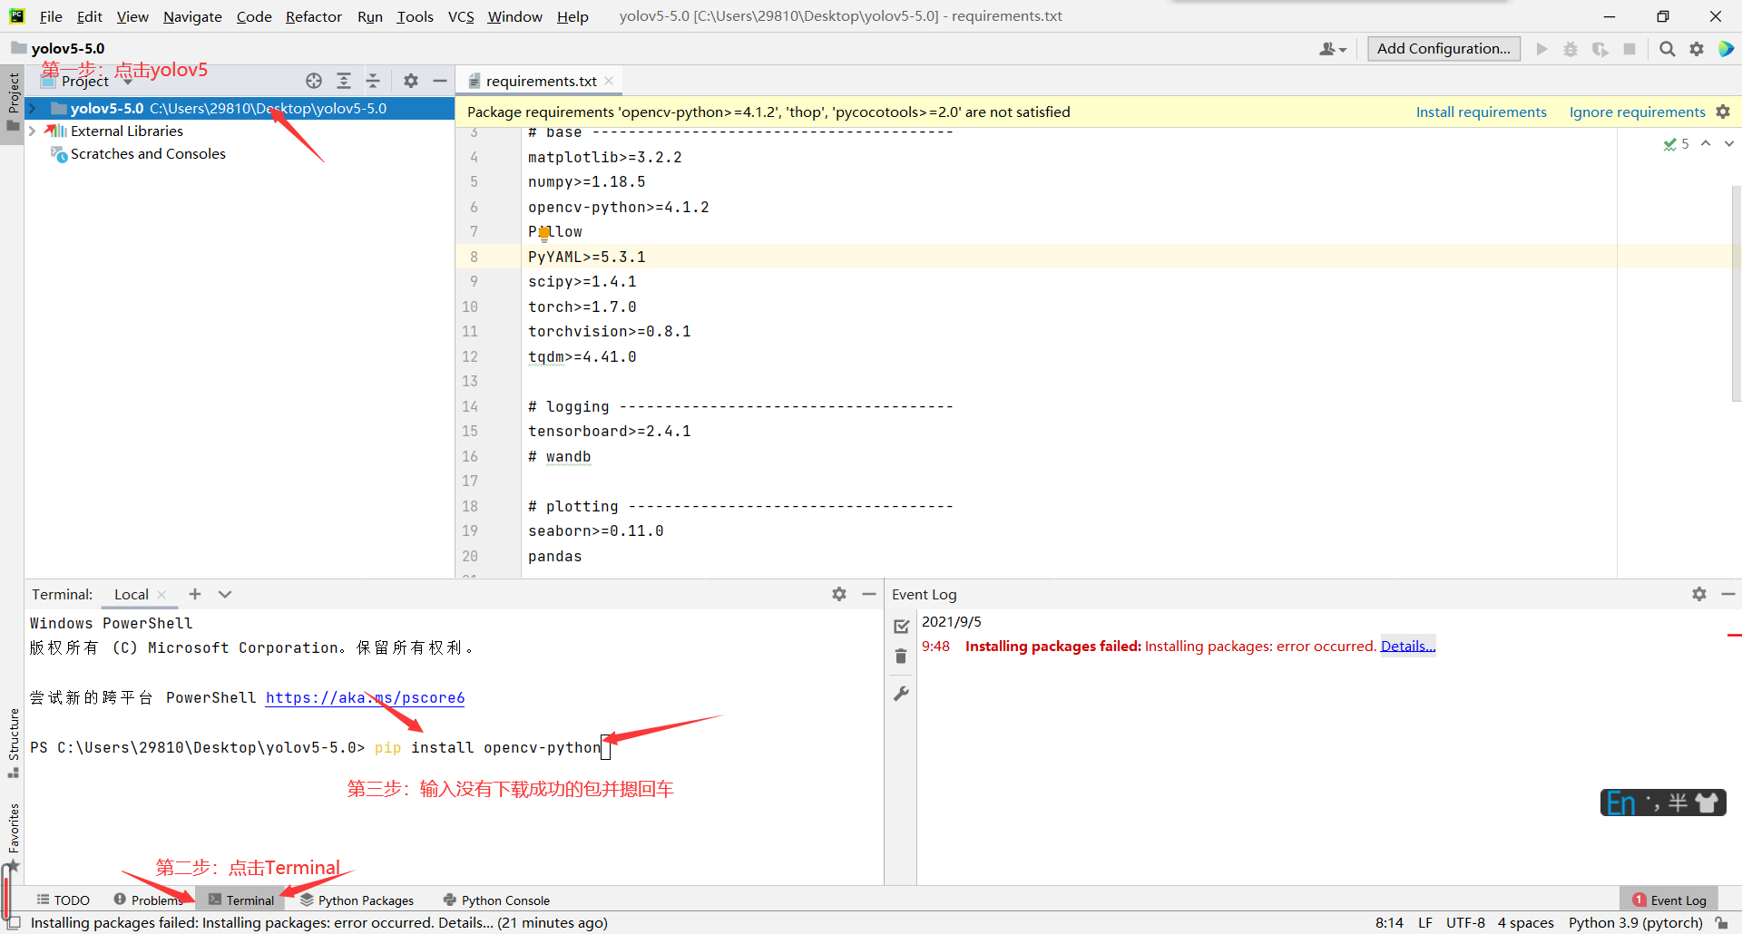Viewport: 1742px width, 934px height.
Task: Open Project panel settings gear
Action: pyautogui.click(x=411, y=81)
